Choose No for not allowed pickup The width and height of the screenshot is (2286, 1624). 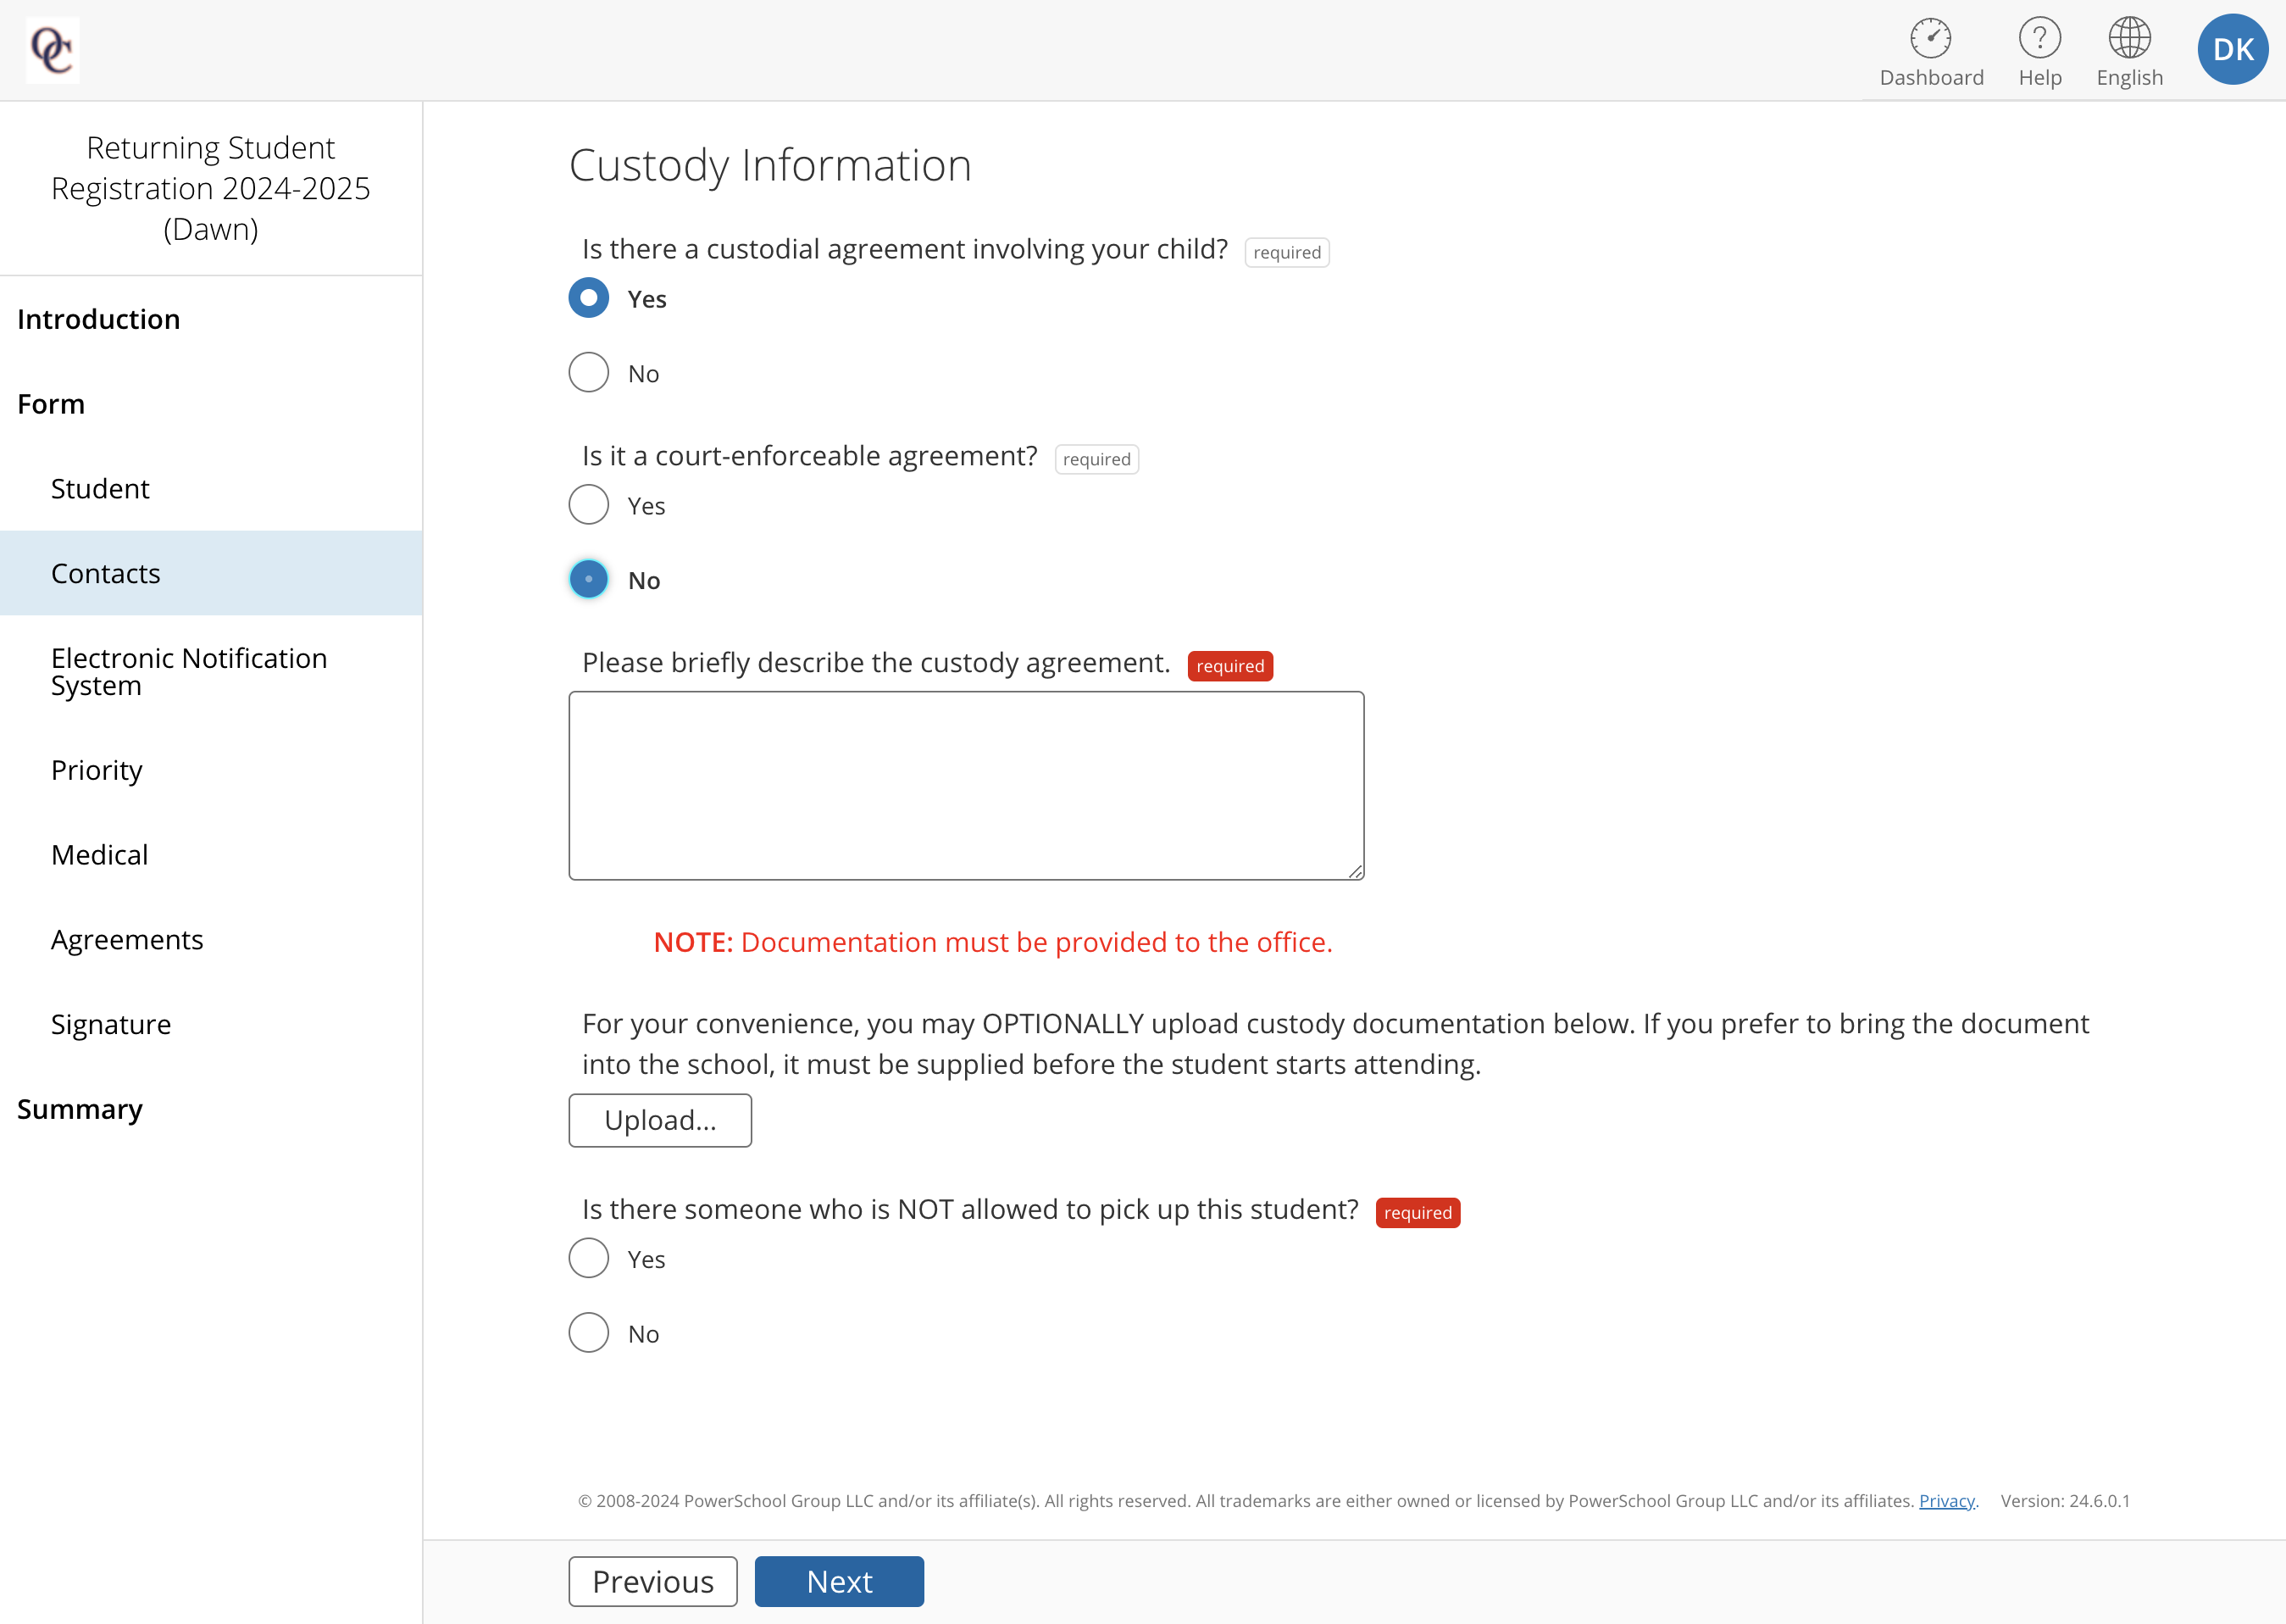click(x=589, y=1333)
